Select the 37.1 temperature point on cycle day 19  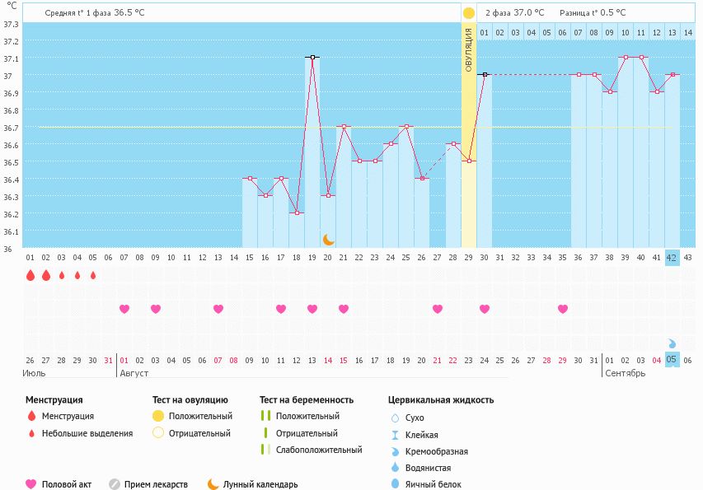[312, 58]
